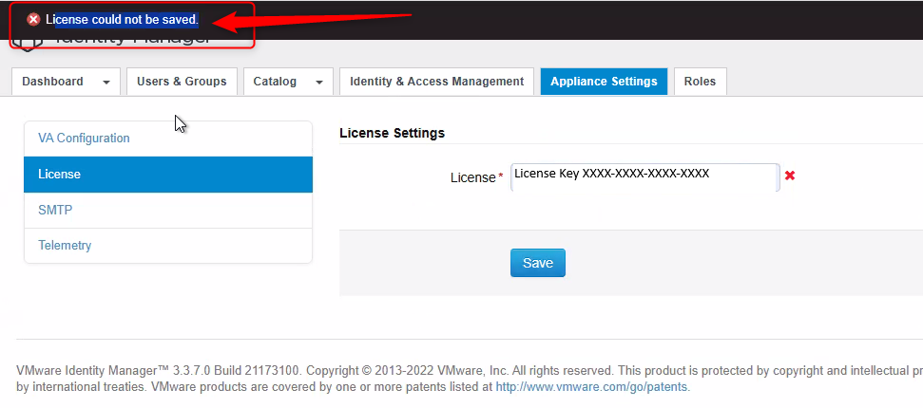Open SMTP settings in the sidebar

click(x=55, y=210)
